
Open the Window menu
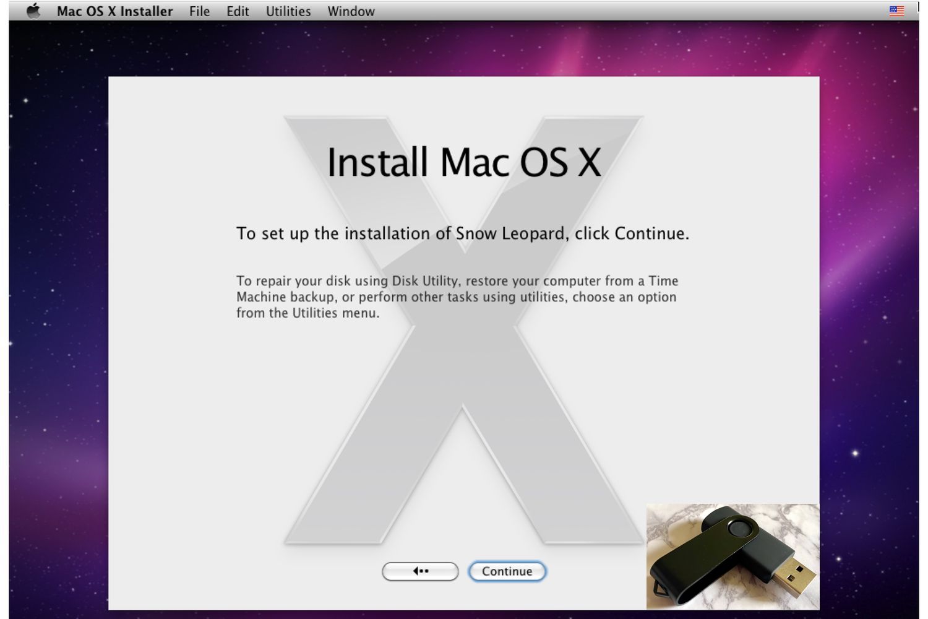pos(351,11)
